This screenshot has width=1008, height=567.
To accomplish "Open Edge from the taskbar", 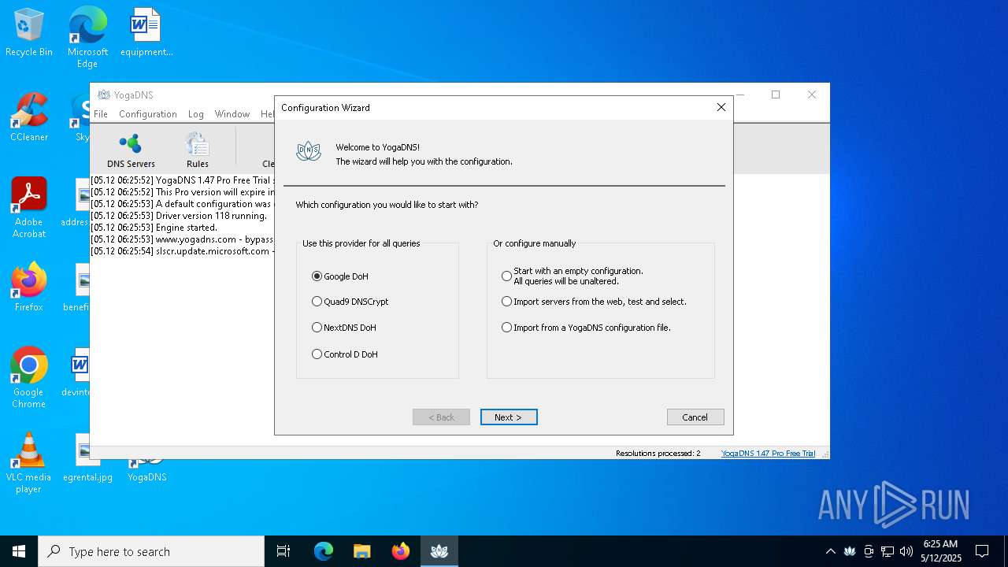I will (x=324, y=551).
